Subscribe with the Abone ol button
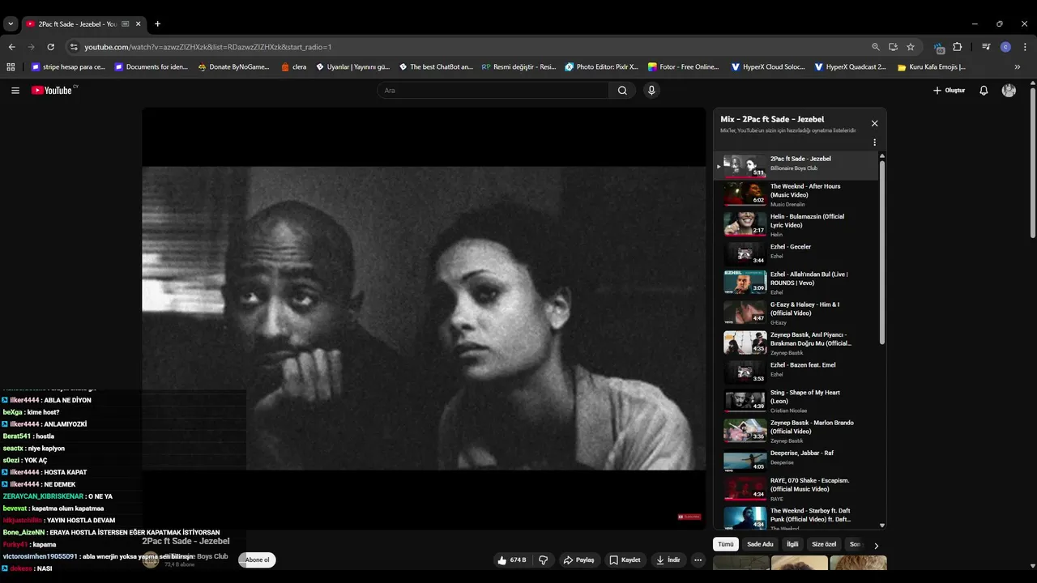 (257, 560)
